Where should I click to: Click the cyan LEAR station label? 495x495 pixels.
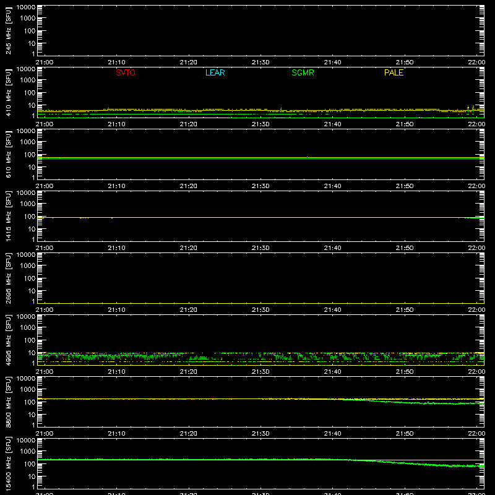click(215, 72)
